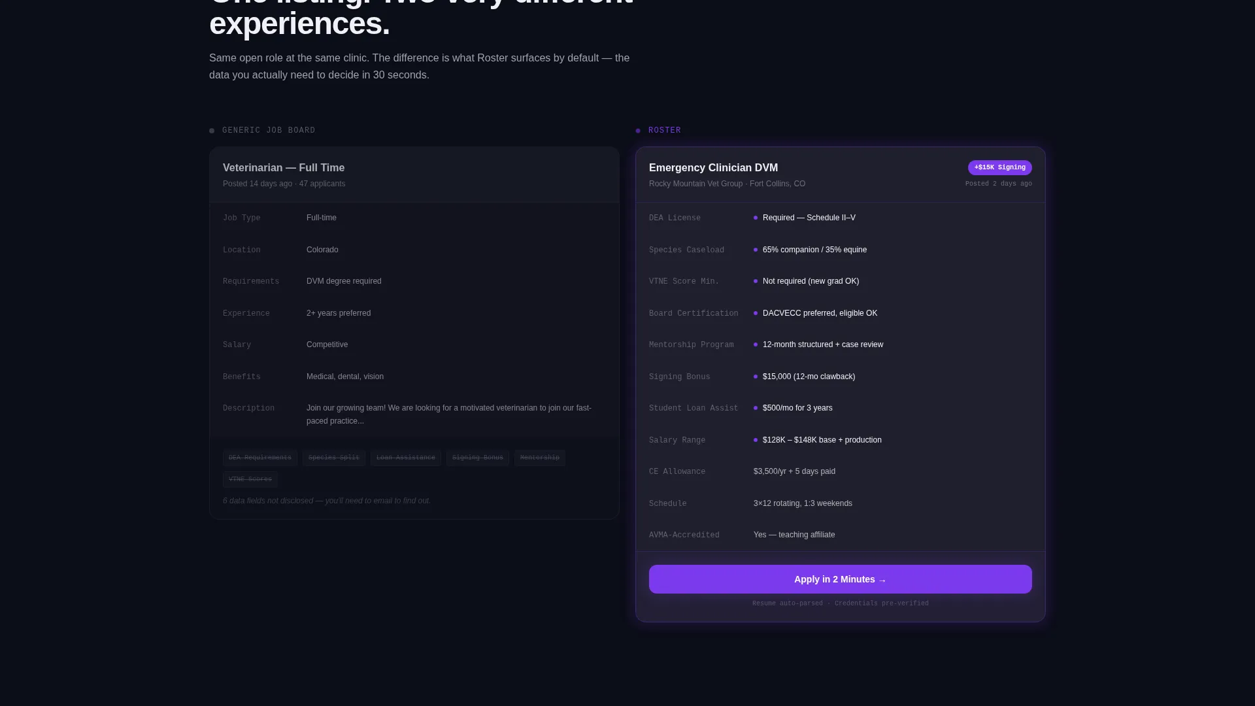
Task: Click the job Description text snippet
Action: 449,414
